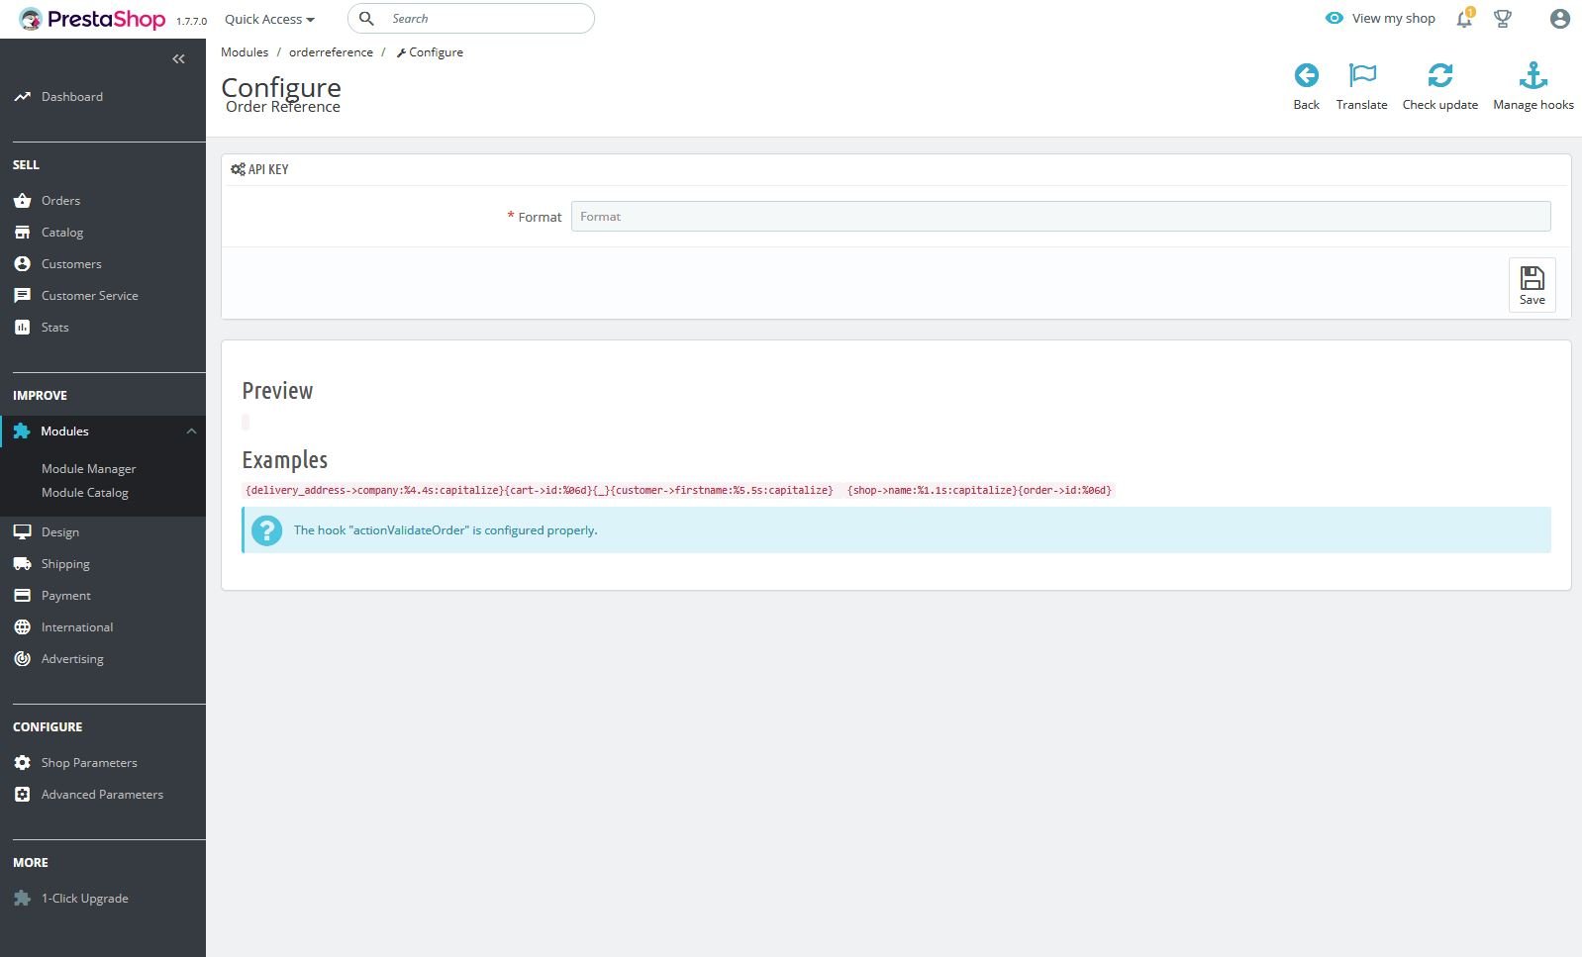Image resolution: width=1582 pixels, height=957 pixels.
Task: Click orderreference breadcrumb link
Action: pos(331,51)
